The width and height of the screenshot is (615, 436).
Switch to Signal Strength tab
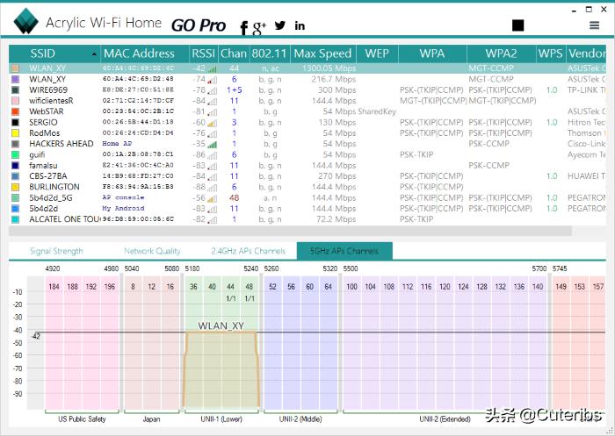pos(56,251)
